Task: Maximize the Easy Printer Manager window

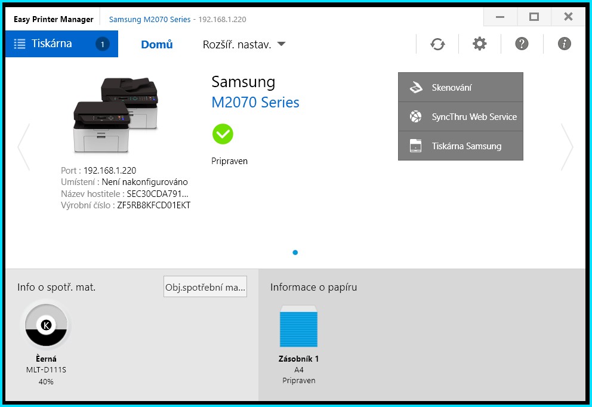Action: (x=534, y=17)
